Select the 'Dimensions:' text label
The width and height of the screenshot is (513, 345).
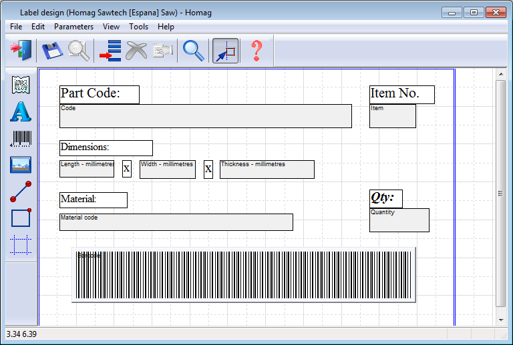106,148
